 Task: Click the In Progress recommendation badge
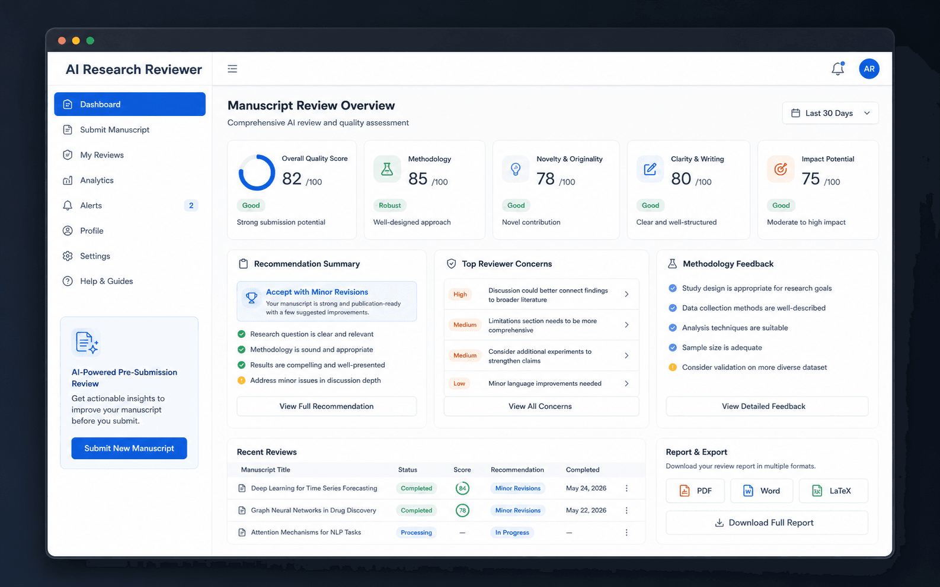512,533
